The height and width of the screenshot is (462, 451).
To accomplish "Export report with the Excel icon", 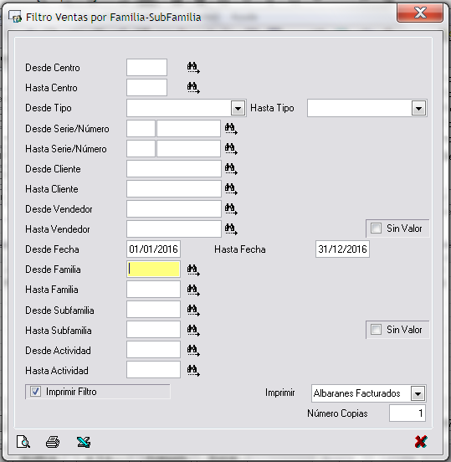I will pyautogui.click(x=84, y=442).
